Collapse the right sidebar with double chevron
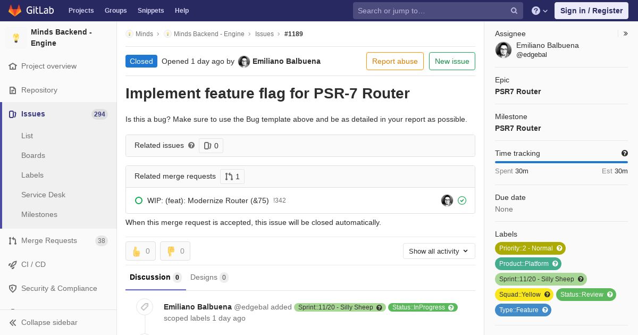 pos(626,33)
